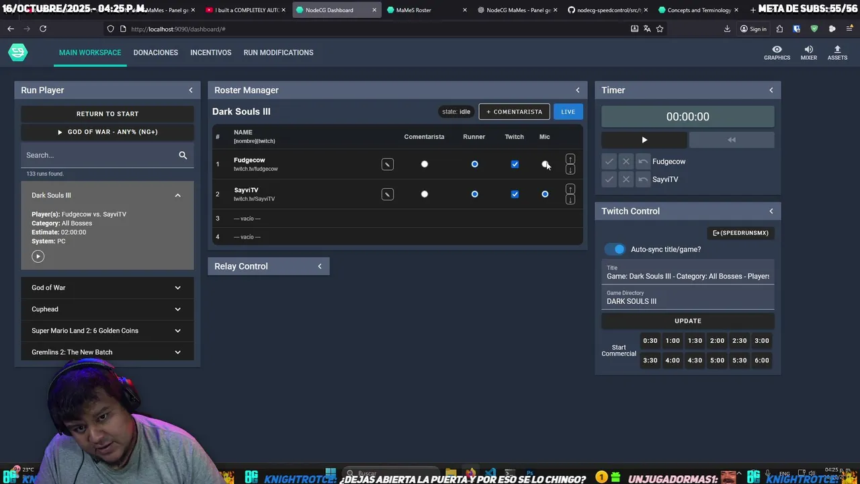
Task: Click God of War - Any% (NG+) button
Action: click(x=107, y=132)
